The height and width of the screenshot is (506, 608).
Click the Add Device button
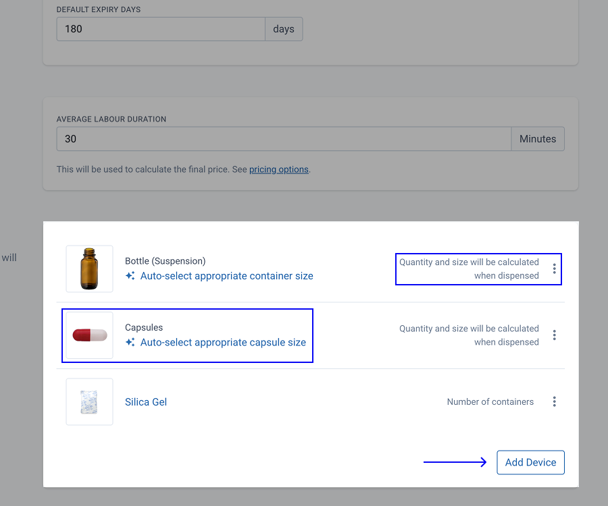530,462
